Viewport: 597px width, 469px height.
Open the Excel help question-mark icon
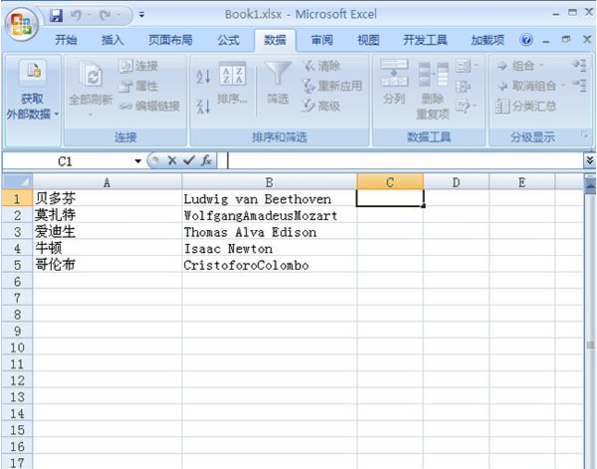pos(526,40)
